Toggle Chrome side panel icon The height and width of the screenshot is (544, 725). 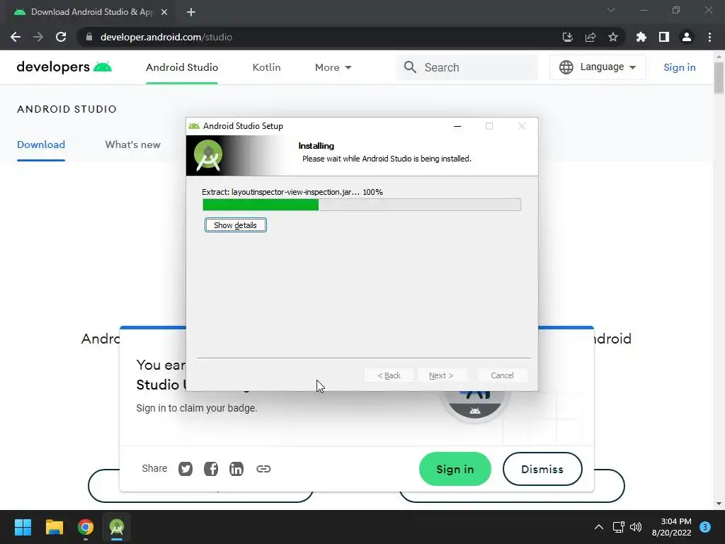664,37
